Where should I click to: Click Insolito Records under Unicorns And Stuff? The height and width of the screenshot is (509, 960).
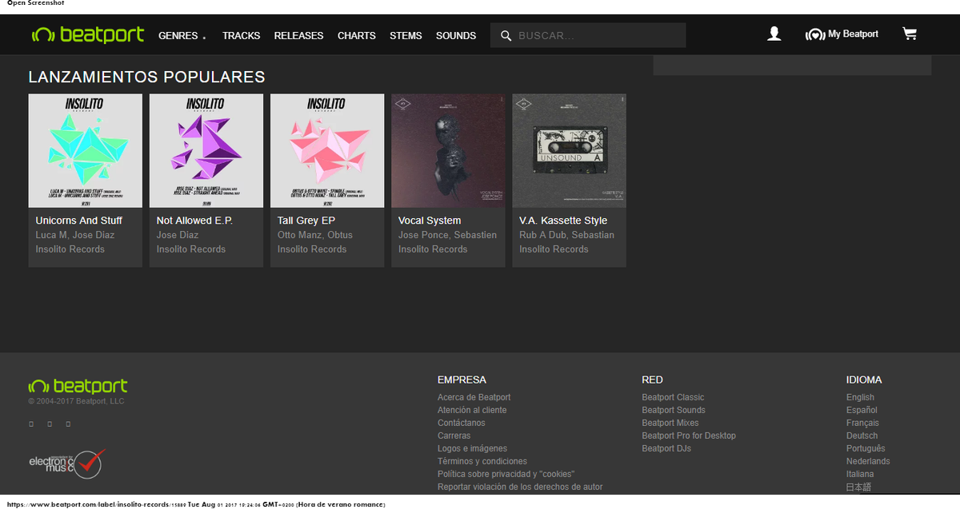tap(70, 249)
